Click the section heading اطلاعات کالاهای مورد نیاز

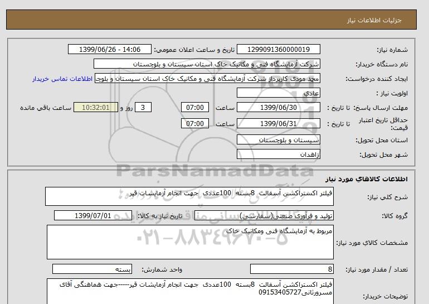[x=367, y=179]
